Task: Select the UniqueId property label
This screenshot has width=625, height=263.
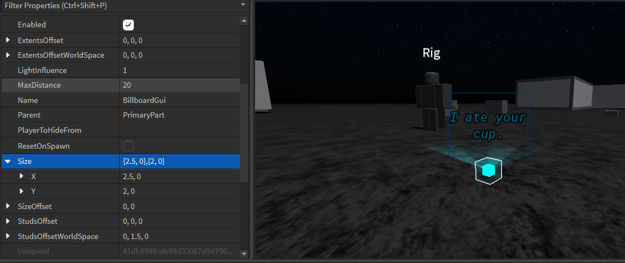Action: pos(33,251)
